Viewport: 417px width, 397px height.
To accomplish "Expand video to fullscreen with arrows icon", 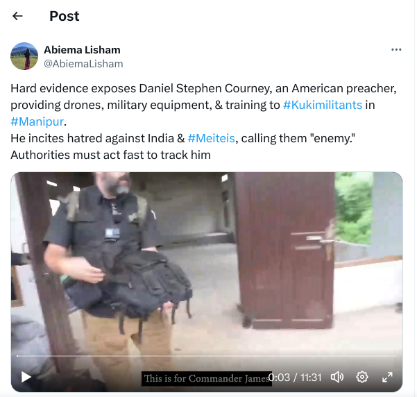I will [387, 377].
